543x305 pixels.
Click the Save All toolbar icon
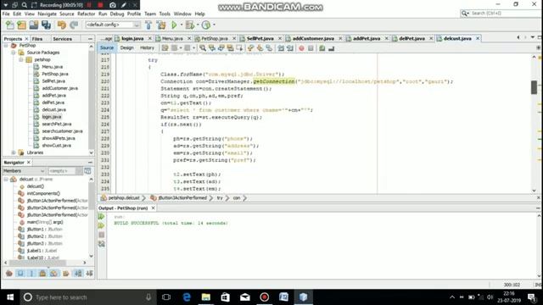pos(46,25)
